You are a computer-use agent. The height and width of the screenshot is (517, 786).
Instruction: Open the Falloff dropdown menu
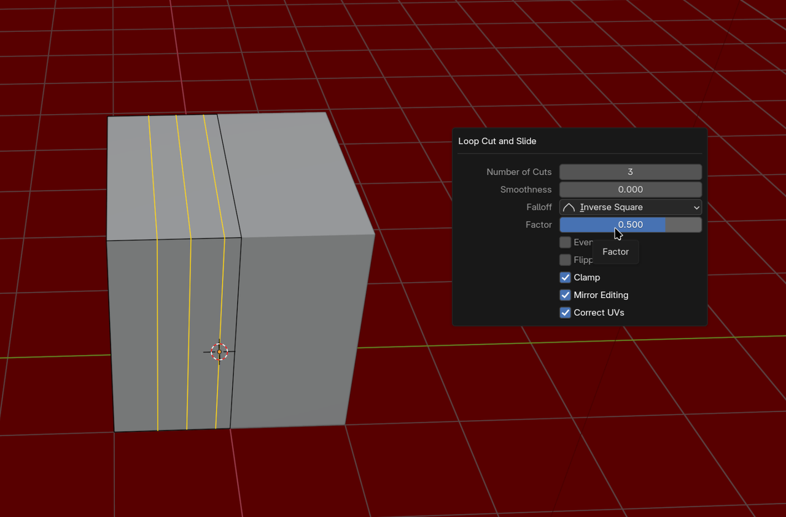630,207
